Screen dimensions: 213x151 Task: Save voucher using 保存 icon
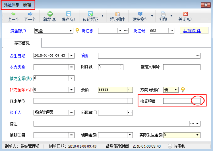(68, 14)
